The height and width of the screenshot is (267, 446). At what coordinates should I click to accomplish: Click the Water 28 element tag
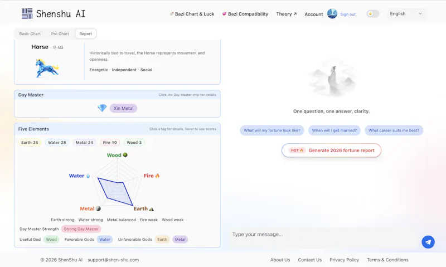57,143
